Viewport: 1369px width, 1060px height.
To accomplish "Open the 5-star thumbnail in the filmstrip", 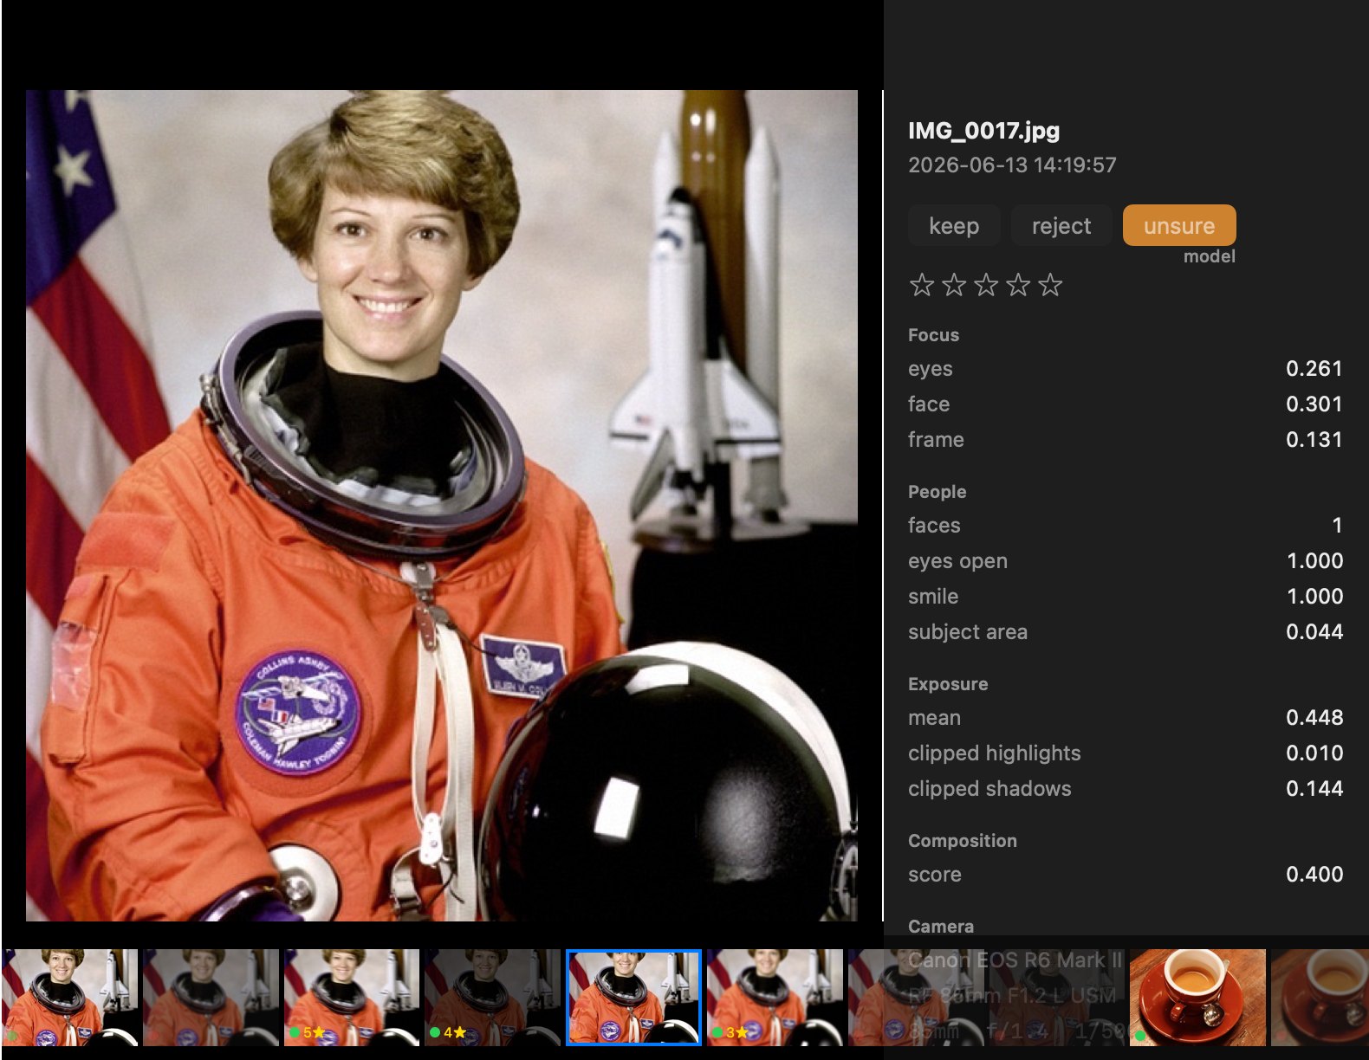I will pyautogui.click(x=352, y=998).
